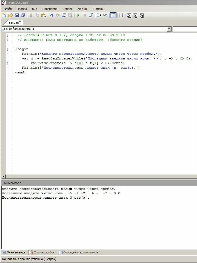The width and height of the screenshot is (197, 263).
Task: Paste from clipboard with the paste icon
Action: [x=44, y=15]
